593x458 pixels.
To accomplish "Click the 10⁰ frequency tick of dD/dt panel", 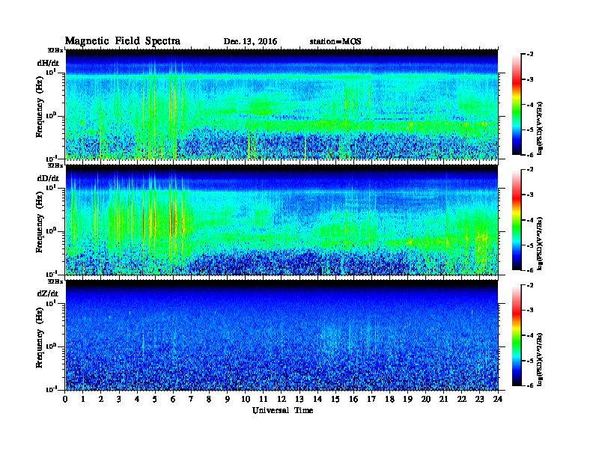I will [51, 230].
